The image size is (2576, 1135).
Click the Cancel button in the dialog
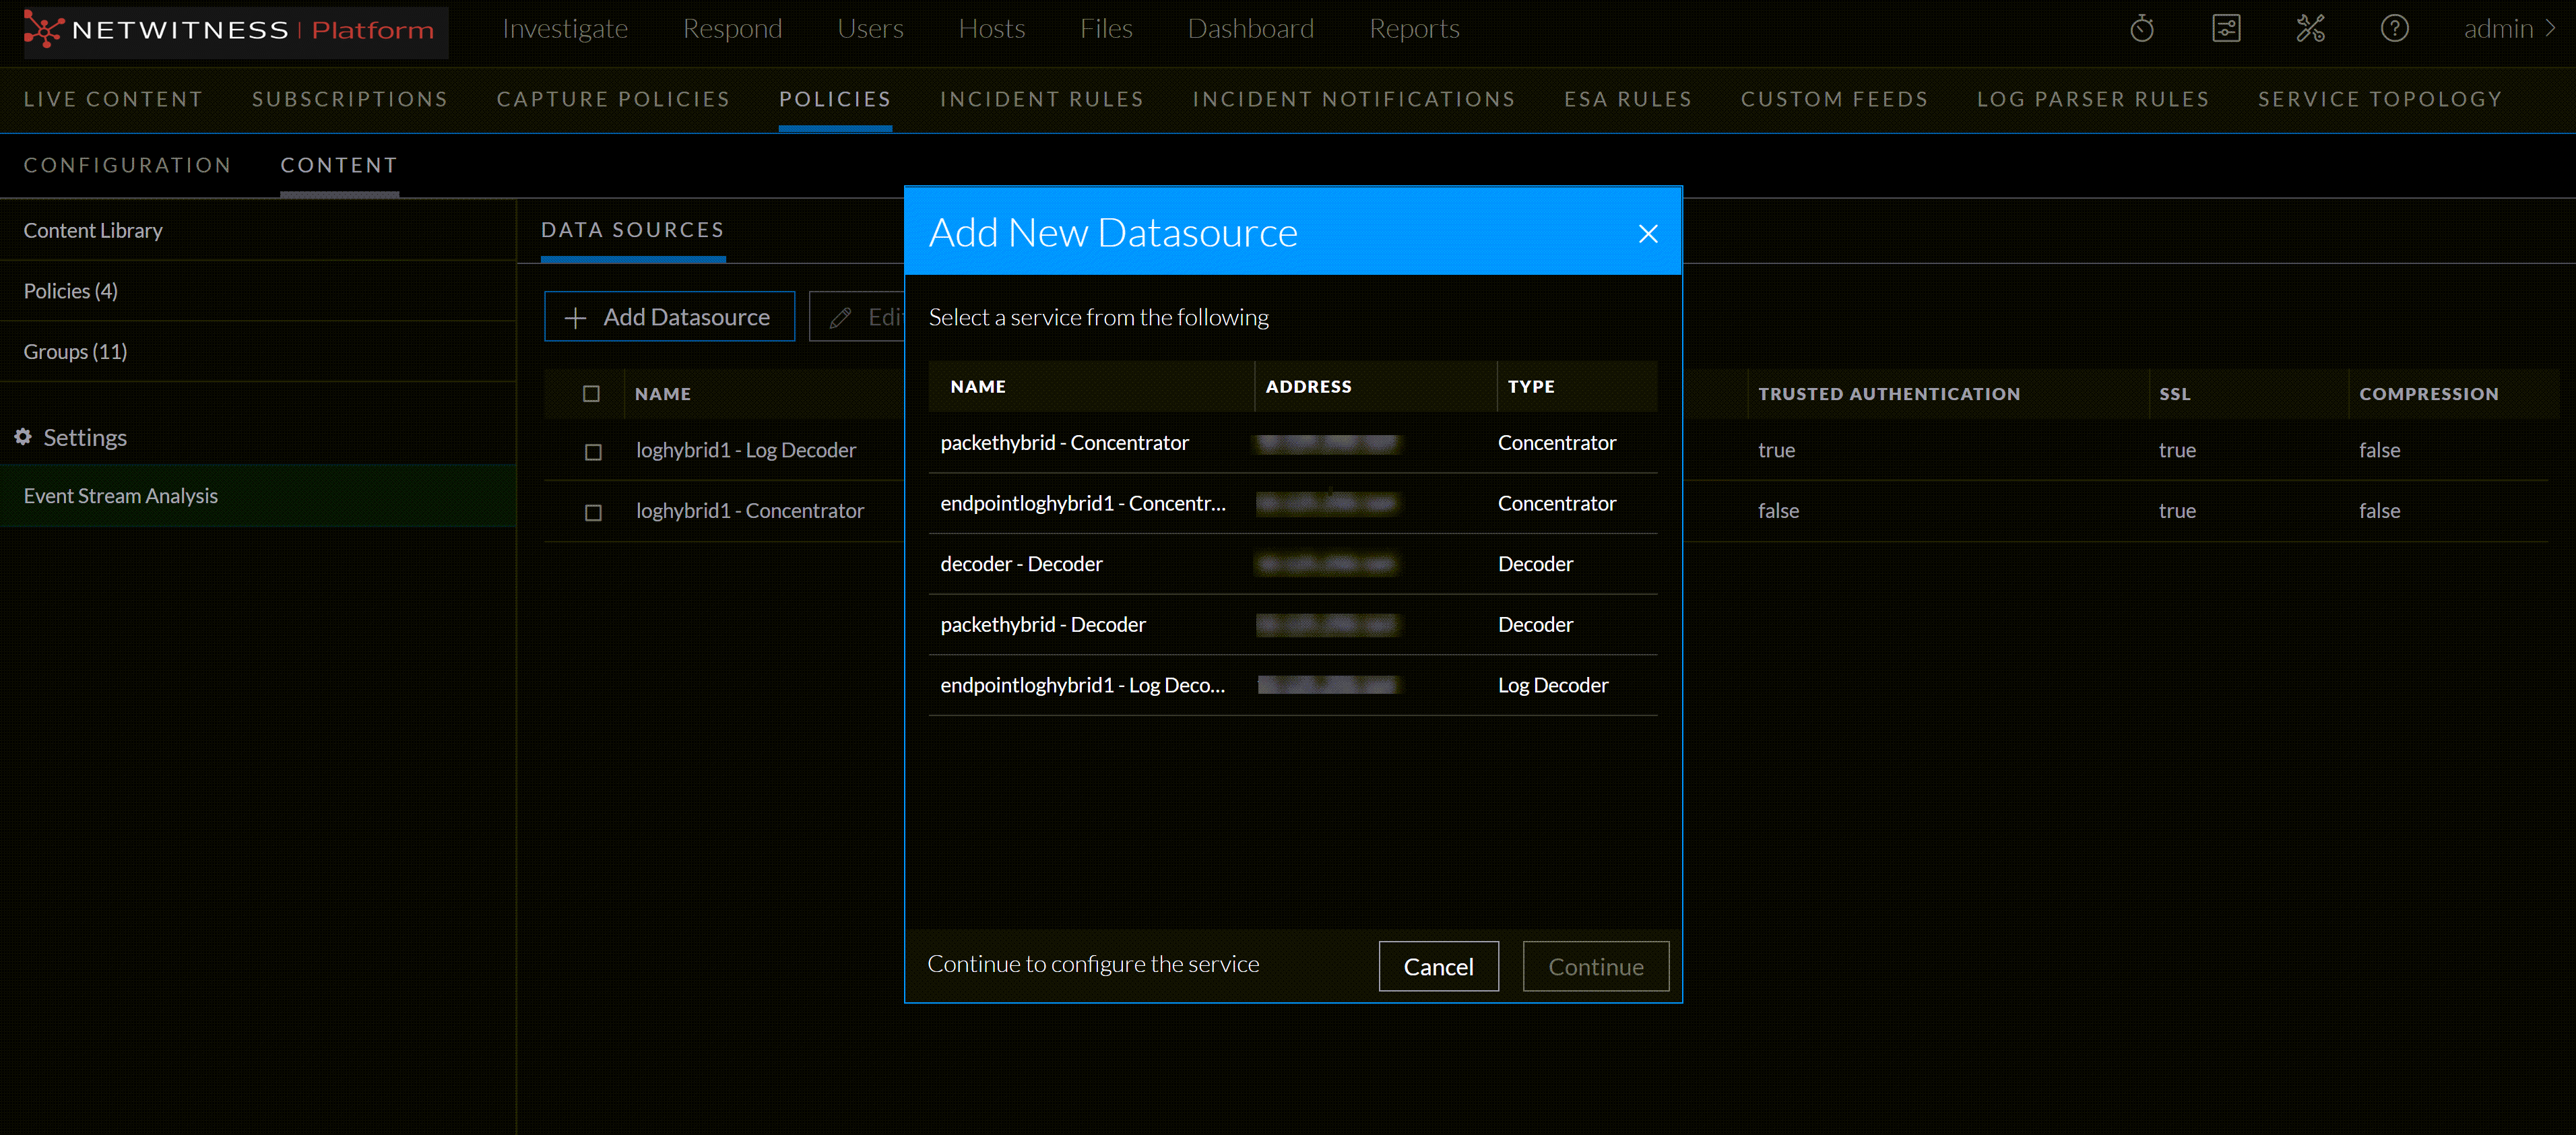(x=1438, y=966)
